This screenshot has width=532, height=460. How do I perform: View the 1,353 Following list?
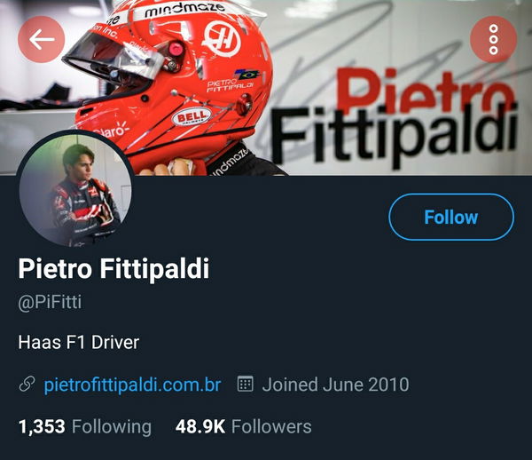(x=85, y=427)
